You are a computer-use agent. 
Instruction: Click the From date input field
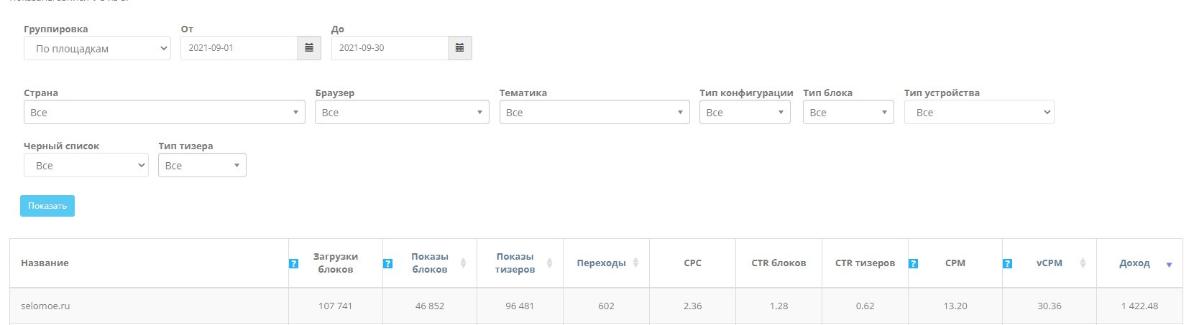pos(239,48)
